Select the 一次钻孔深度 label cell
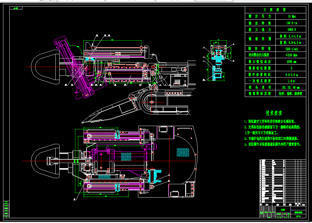Viewport: 312px width, 223px height. pyautogui.click(x=260, y=81)
